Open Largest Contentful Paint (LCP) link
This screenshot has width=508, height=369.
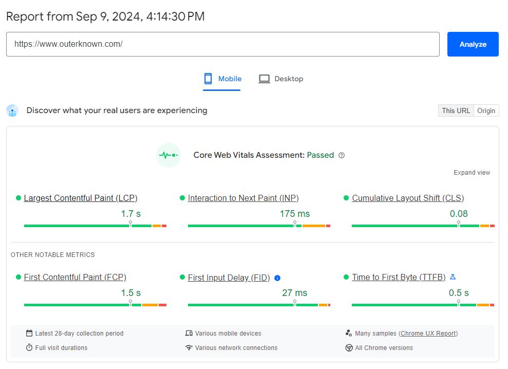coord(81,198)
